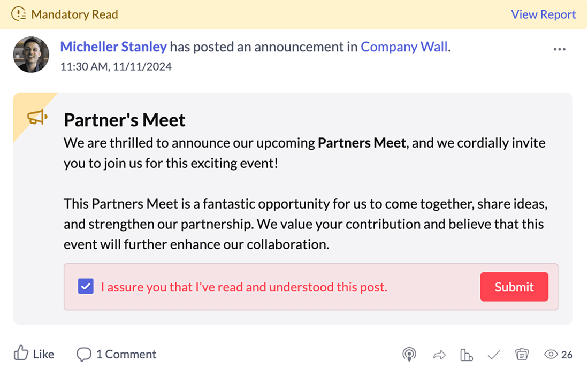This screenshot has height=384, width=588.
Task: Go to the Company Wall link
Action: [404, 47]
